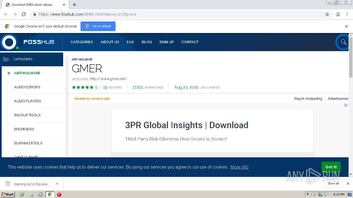
Task: Expand the download item options chevron
Action: pos(57,184)
